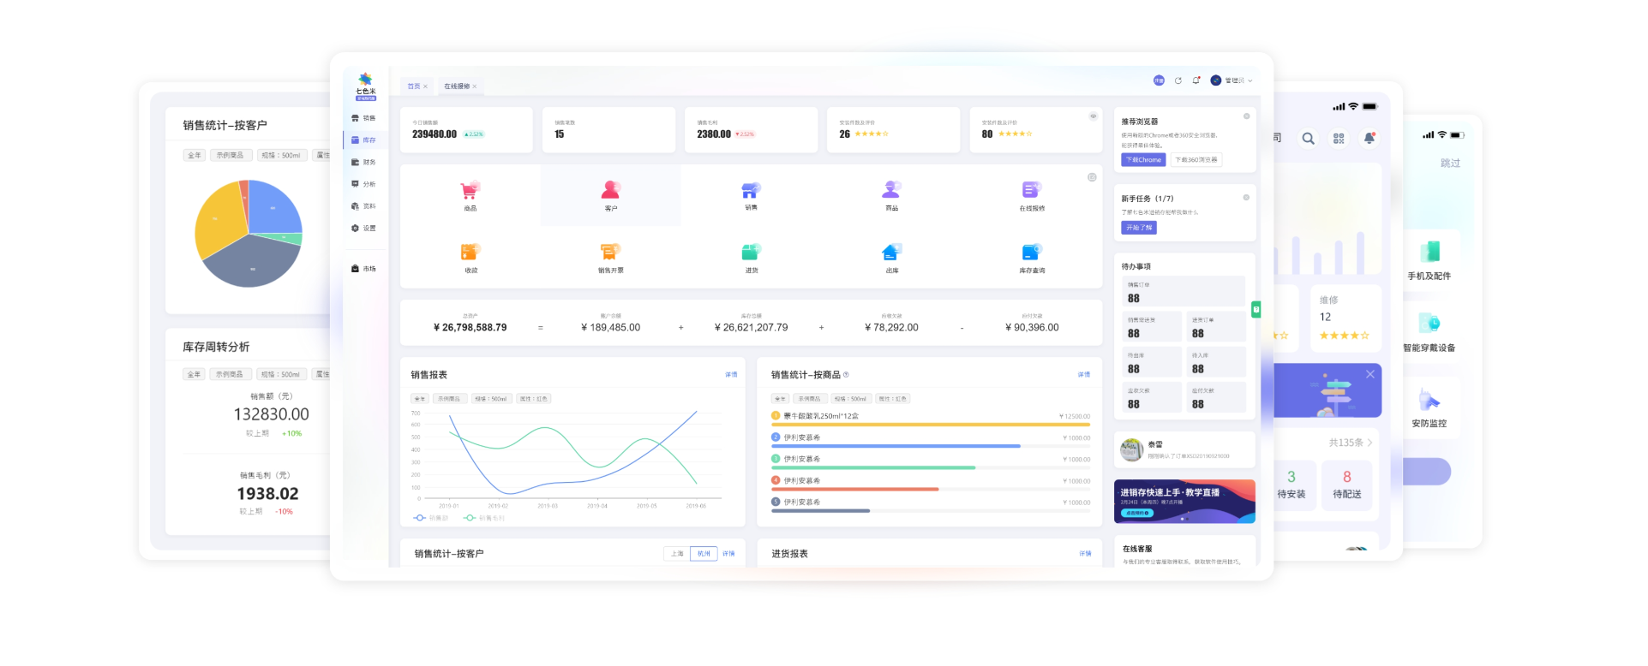
Task: Open the notification bell in header
Action: tap(1196, 80)
